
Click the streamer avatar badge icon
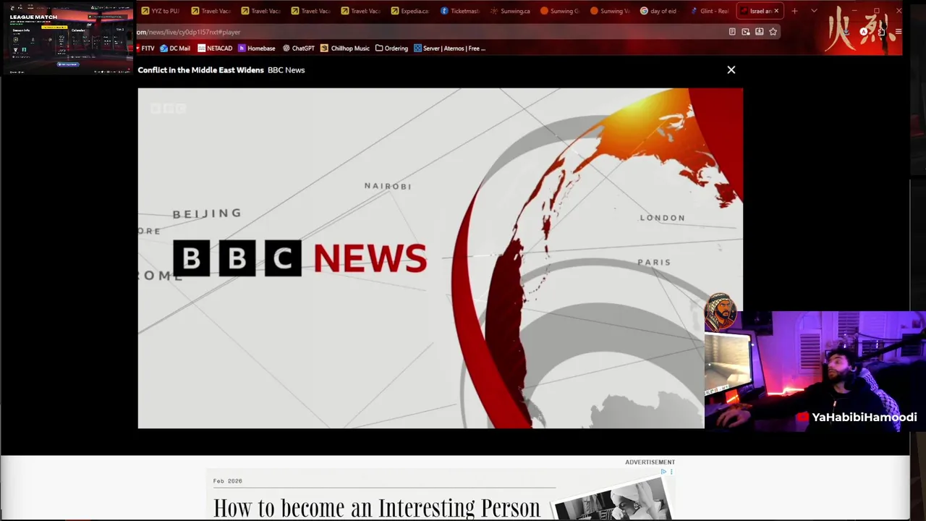click(721, 313)
